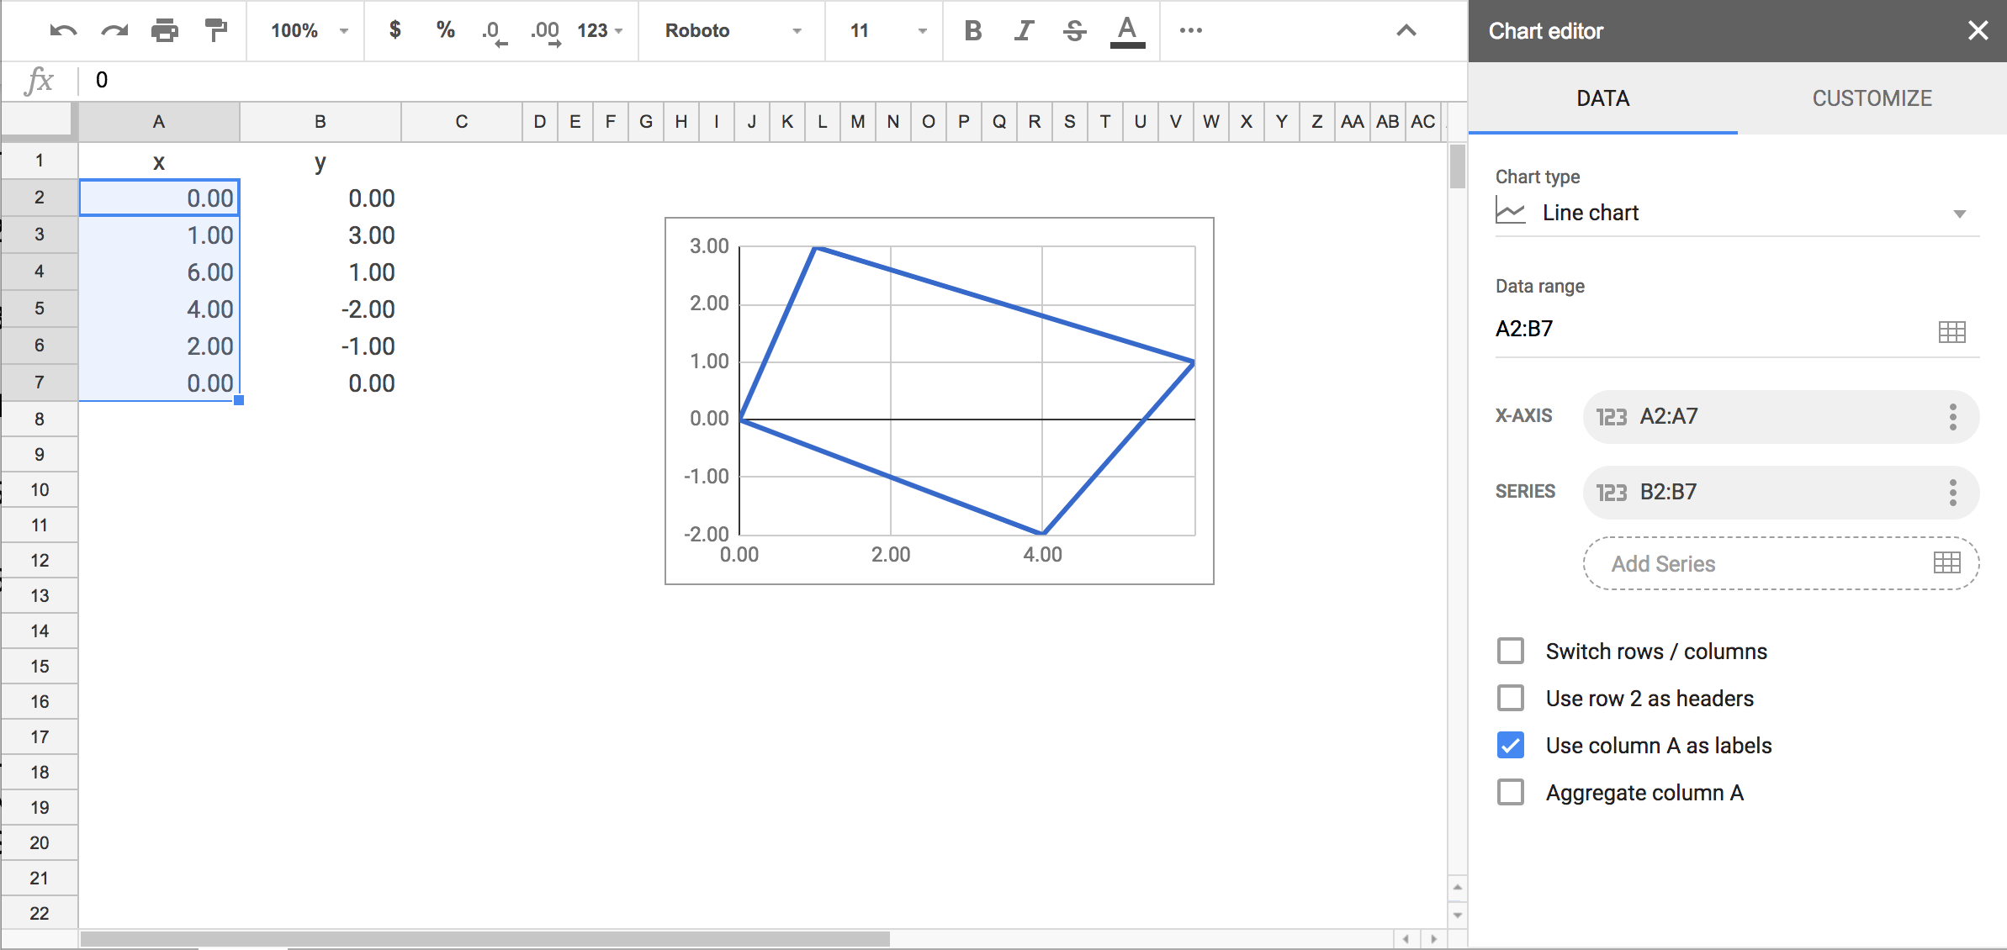Enable Use row 2 as headers
Viewport: 2007px width, 950px height.
(x=1511, y=698)
